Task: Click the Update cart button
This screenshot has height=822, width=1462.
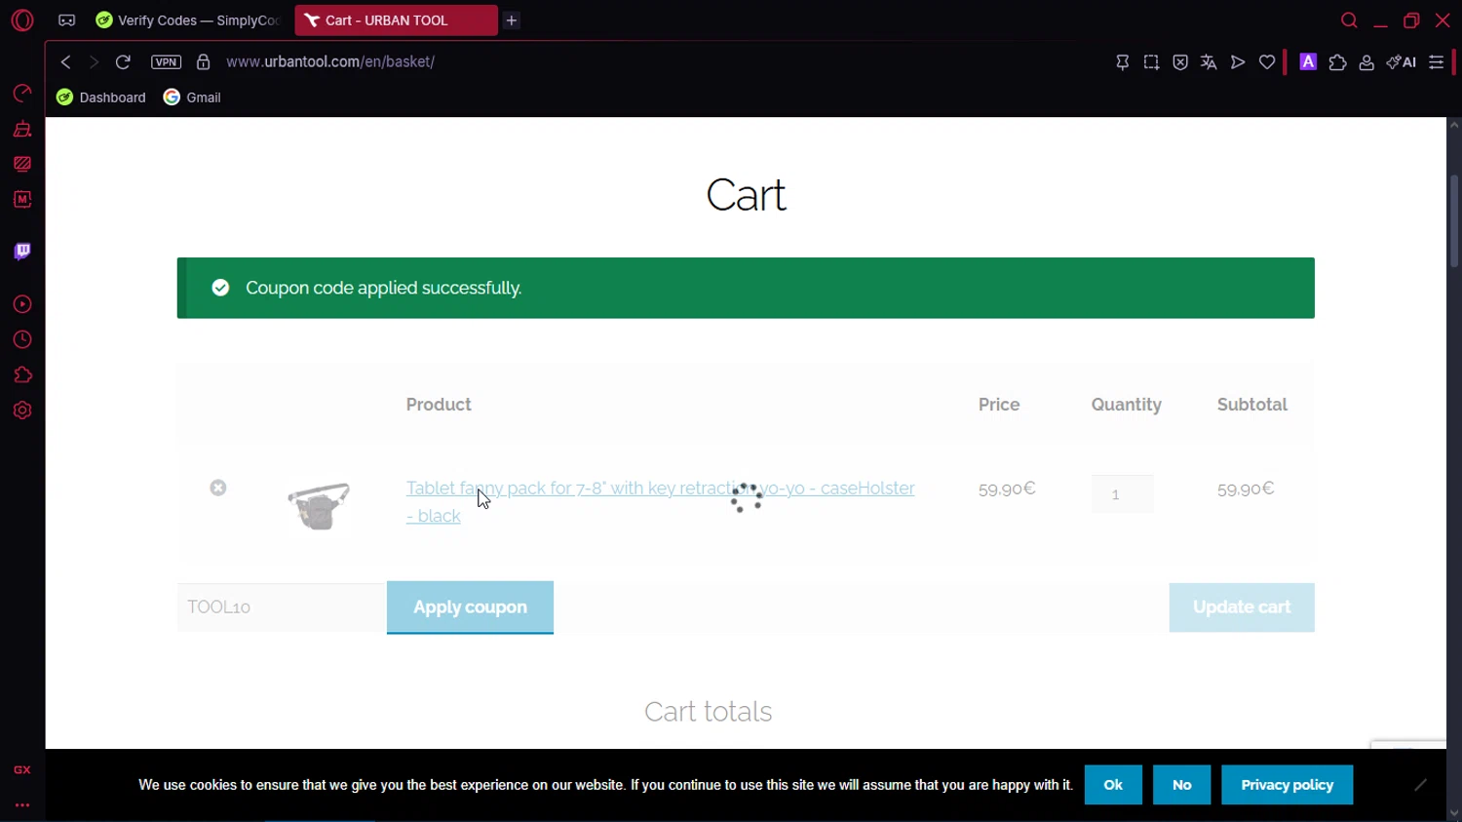Action: 1242,607
